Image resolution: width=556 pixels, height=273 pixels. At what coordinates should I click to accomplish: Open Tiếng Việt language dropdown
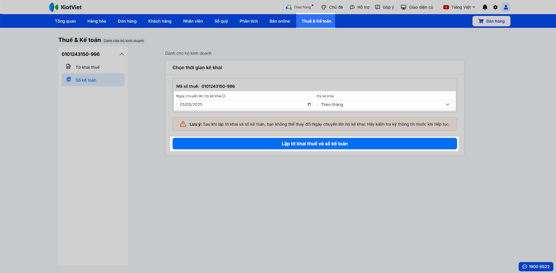459,7
